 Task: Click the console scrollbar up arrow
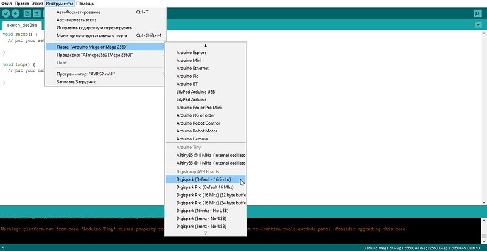(x=484, y=220)
